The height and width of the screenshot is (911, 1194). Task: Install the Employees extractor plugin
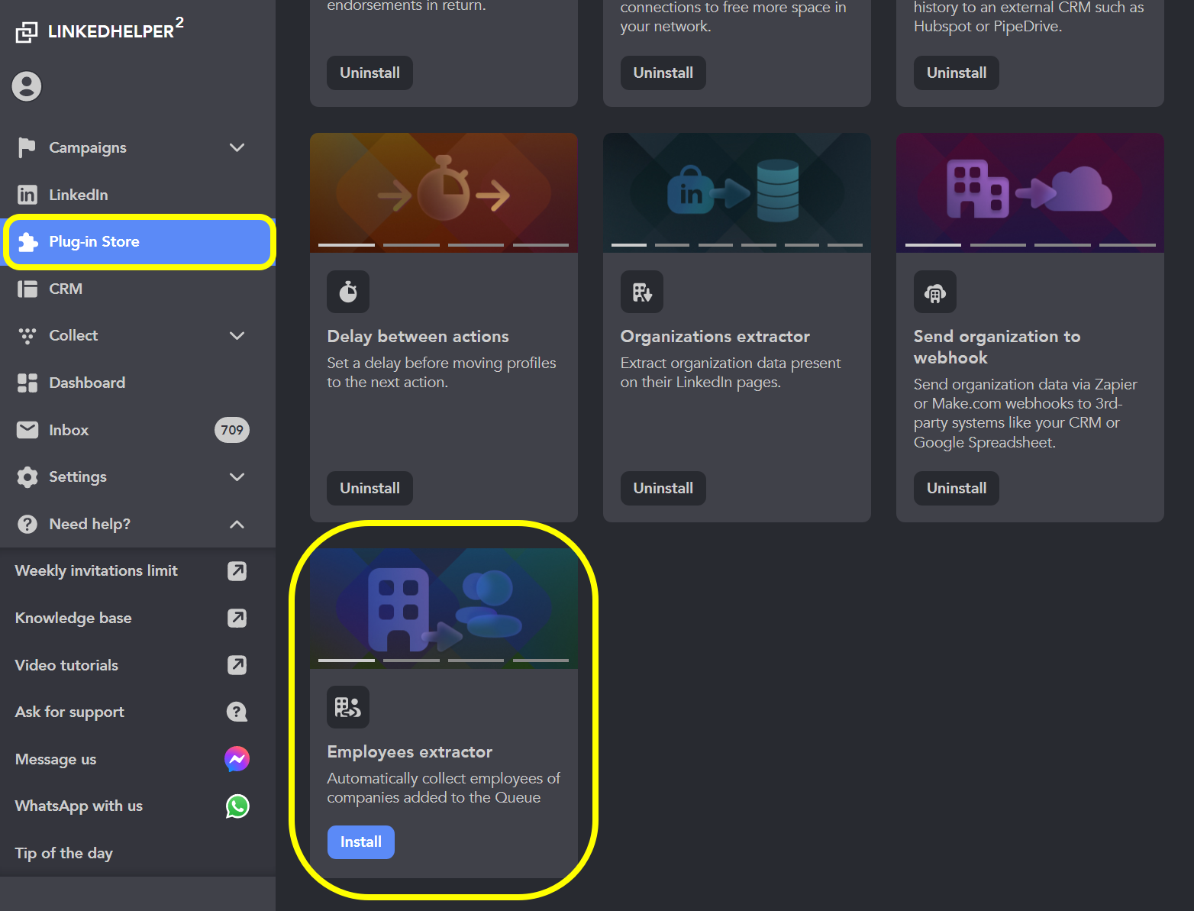click(360, 842)
